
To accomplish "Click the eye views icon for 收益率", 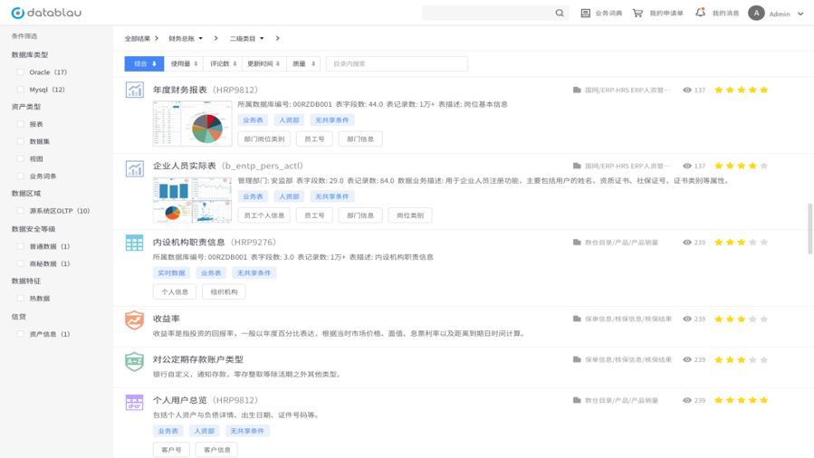I will click(687, 319).
